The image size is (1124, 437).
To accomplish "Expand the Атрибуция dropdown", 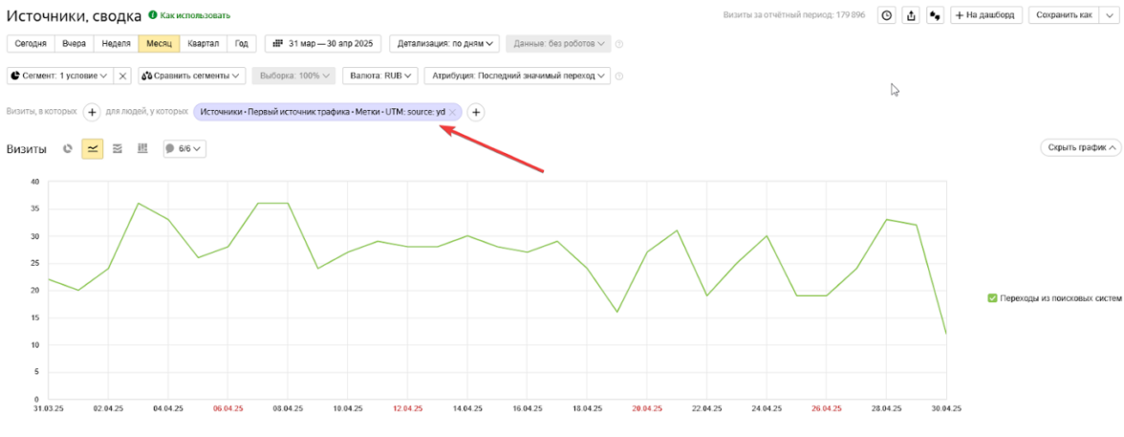I will pos(519,76).
